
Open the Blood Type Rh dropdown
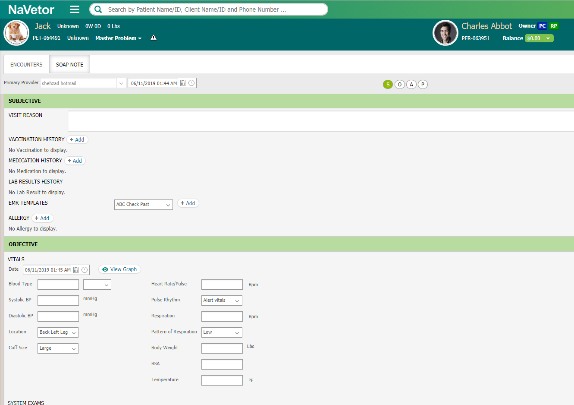(x=97, y=285)
